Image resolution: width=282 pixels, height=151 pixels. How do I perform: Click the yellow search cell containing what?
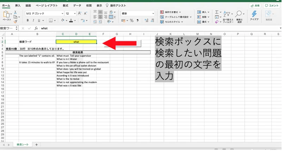pyautogui.click(x=76, y=42)
